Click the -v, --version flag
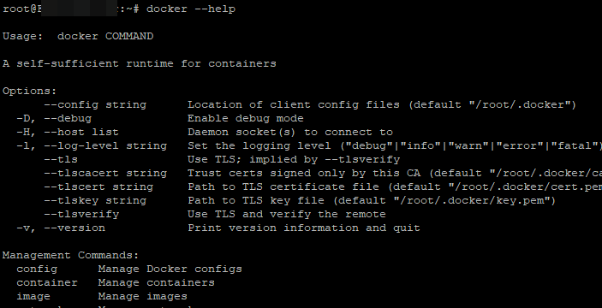Screen dimensions: 602x308 click(61, 228)
